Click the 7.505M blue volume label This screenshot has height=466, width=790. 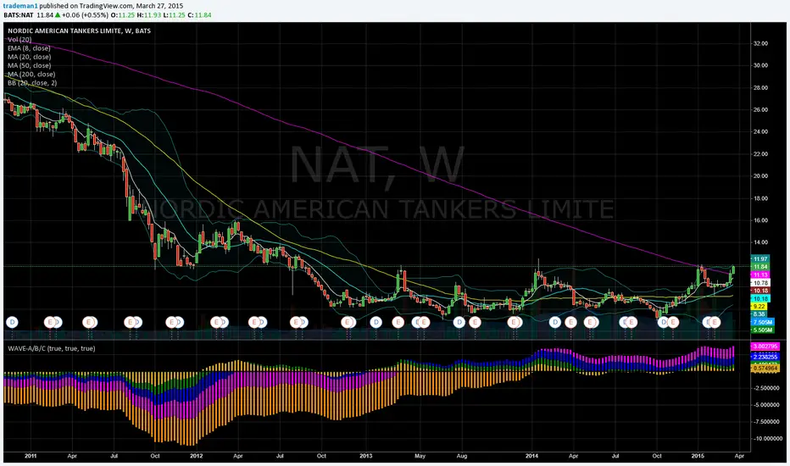point(762,322)
